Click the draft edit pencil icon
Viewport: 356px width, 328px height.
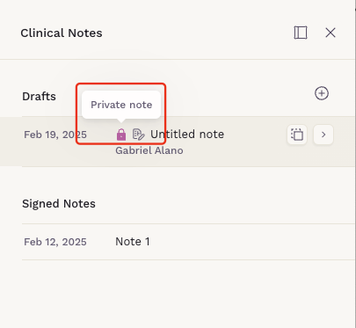(139, 135)
